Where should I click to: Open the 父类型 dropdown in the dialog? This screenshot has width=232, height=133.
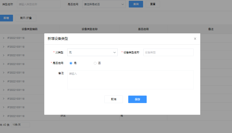tap(92, 52)
